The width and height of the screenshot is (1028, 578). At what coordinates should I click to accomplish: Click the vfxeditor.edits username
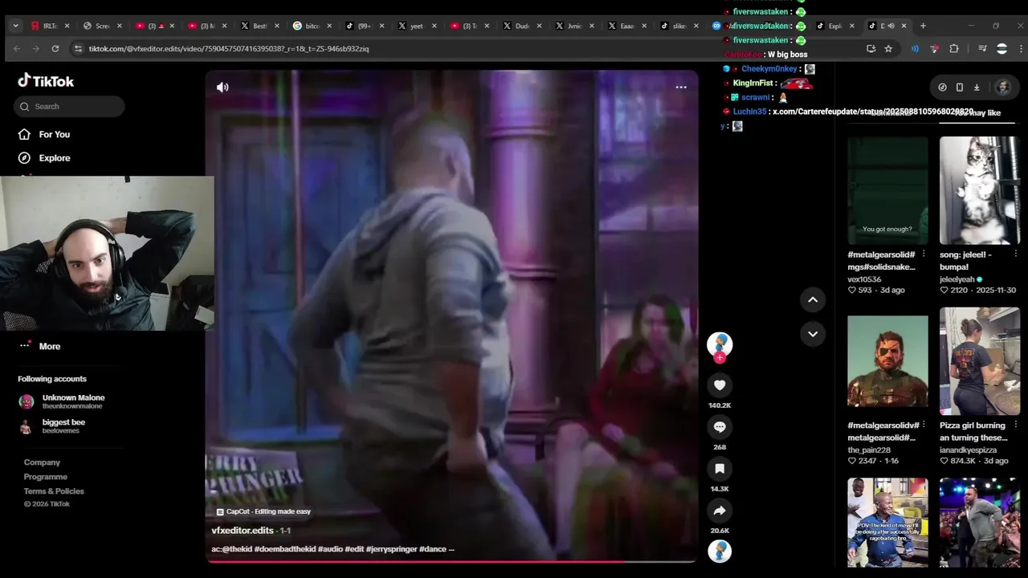tap(243, 531)
